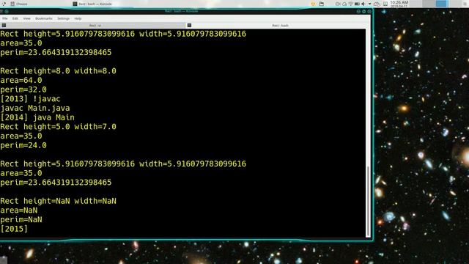Expand hidden system tray icons arrow
The height and width of the screenshot is (264, 469).
369,4
